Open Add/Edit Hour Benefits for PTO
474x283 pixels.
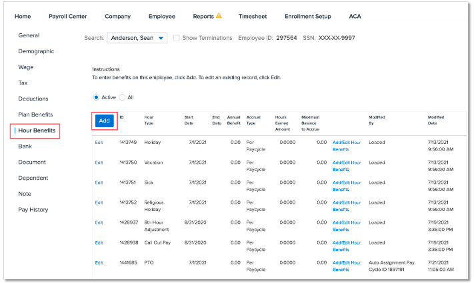pos(346,266)
